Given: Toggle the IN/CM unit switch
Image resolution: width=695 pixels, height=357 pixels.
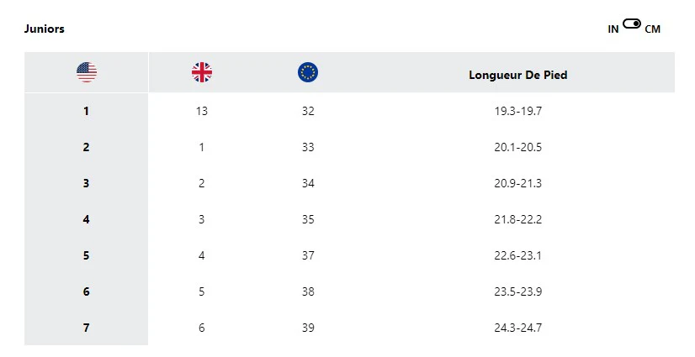Looking at the screenshot, I should tap(632, 25).
